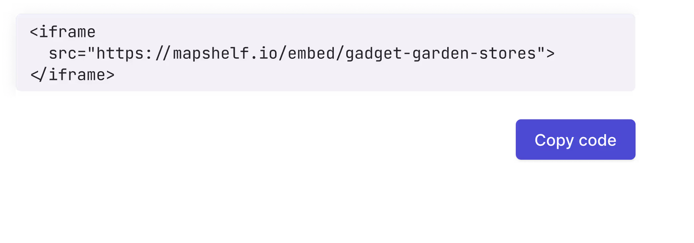Place cursor at the closing "> after stores
The image size is (694, 243).
tap(546, 53)
